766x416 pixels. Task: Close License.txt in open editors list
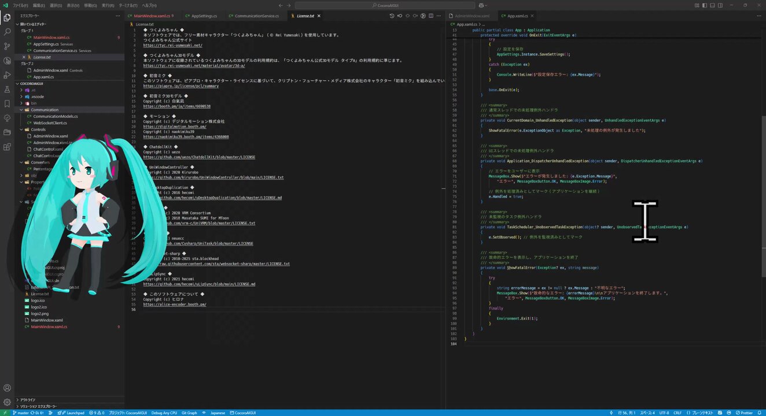[x=24, y=57]
